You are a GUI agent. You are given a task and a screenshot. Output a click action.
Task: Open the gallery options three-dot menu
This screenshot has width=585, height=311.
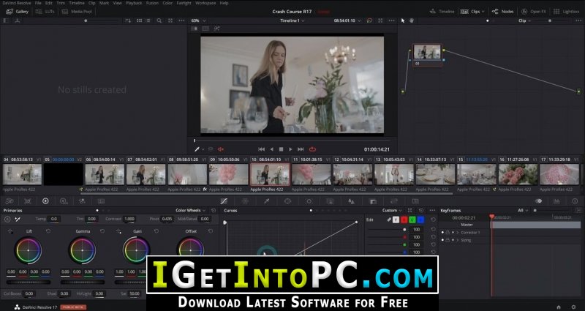click(x=181, y=21)
